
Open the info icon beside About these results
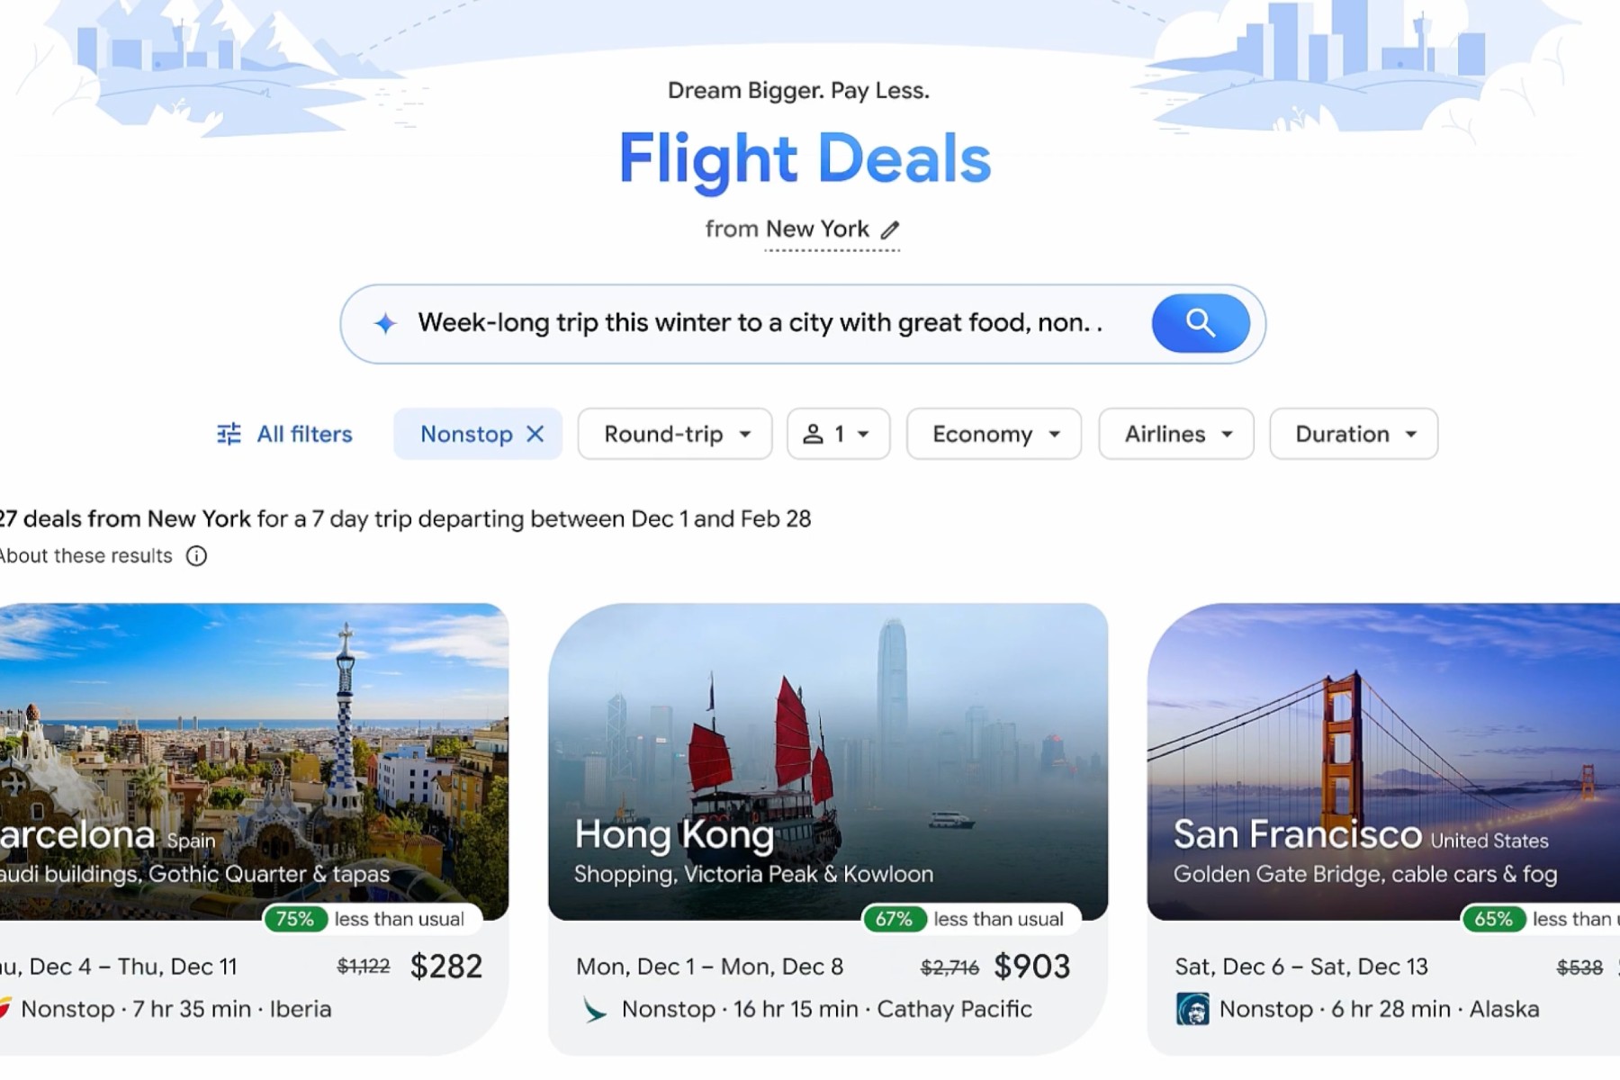point(196,556)
